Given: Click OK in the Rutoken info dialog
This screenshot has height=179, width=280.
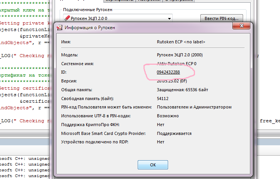Looking at the screenshot, I should [153, 165].
